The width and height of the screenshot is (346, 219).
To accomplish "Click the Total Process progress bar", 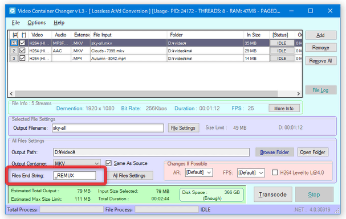I will pos(71,209).
